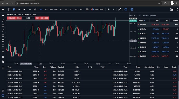Switch to M30 timeframe
This screenshot has height=99, width=179.
56,10
